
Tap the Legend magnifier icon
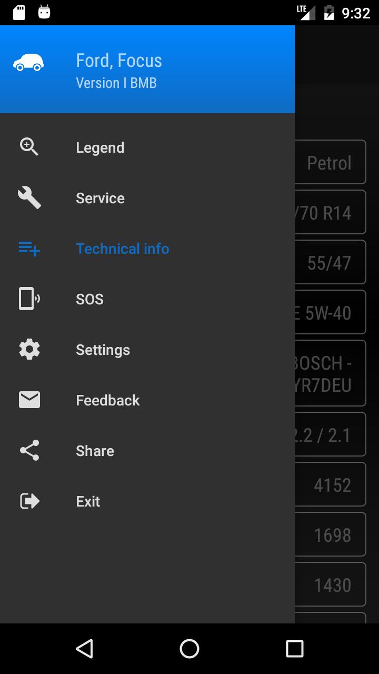(x=29, y=147)
